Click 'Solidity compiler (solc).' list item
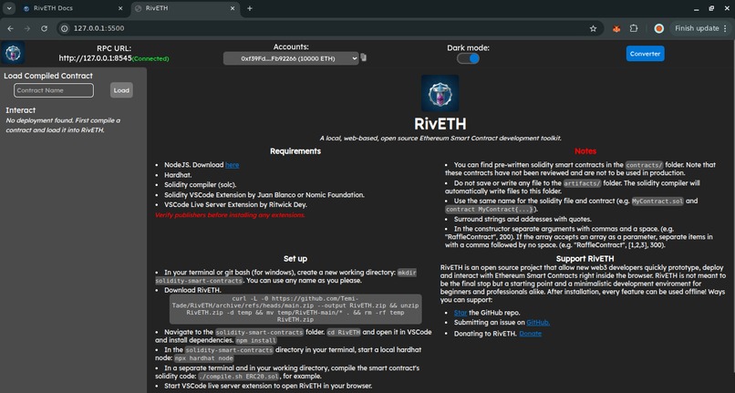Image resolution: width=735 pixels, height=393 pixels. click(200, 184)
